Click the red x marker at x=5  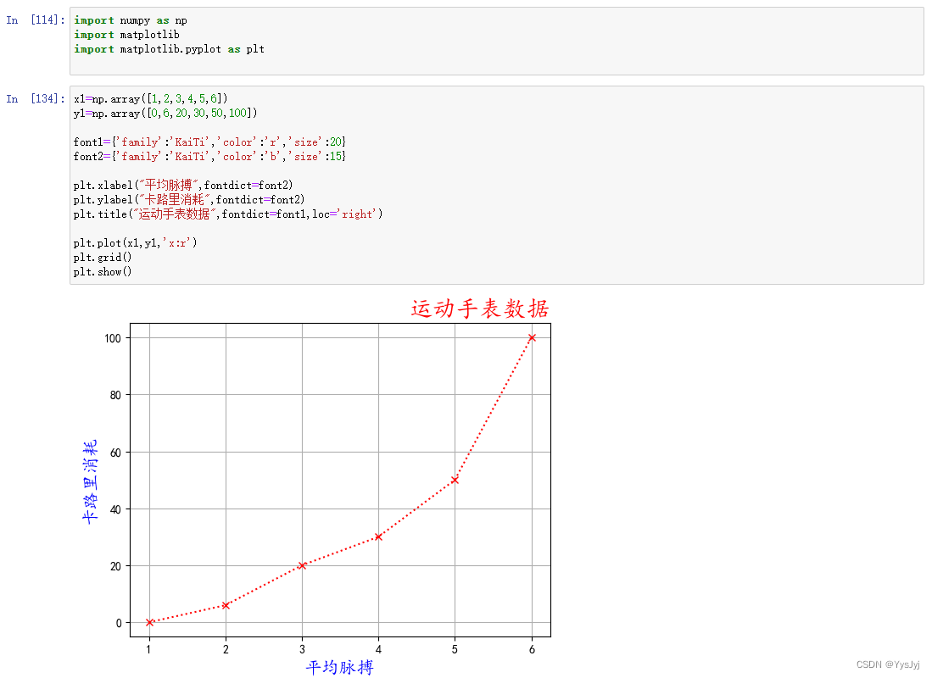[455, 481]
